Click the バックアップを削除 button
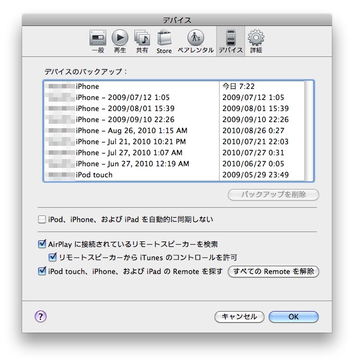 point(273,194)
